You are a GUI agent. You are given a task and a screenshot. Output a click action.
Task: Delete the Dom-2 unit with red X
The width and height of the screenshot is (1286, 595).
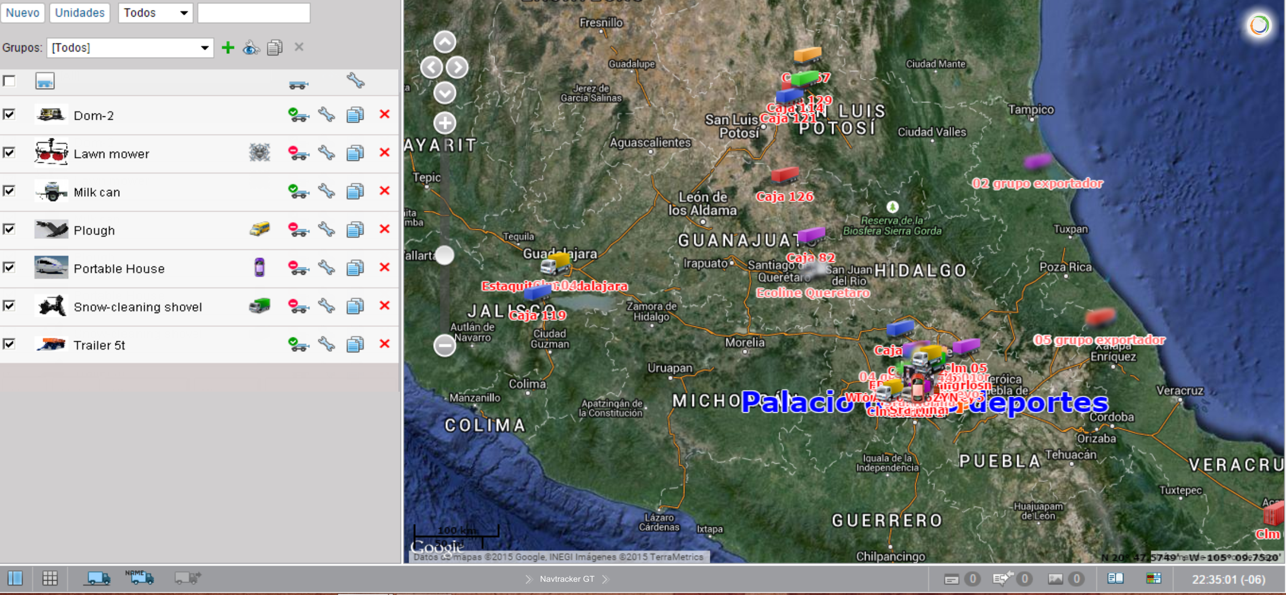tap(384, 115)
